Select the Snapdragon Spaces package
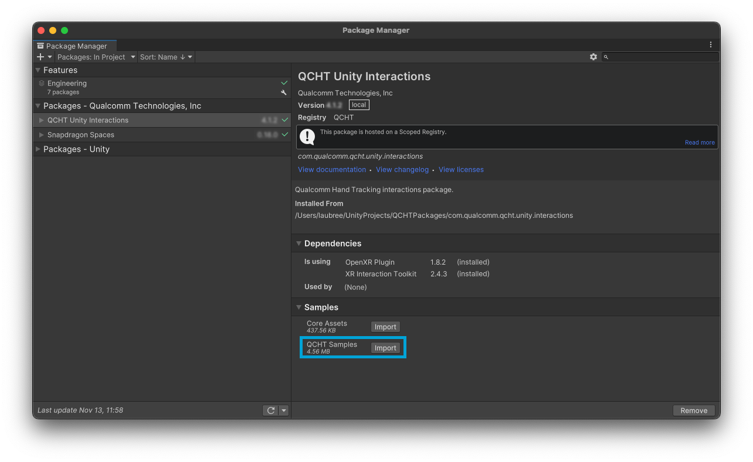 [162, 135]
